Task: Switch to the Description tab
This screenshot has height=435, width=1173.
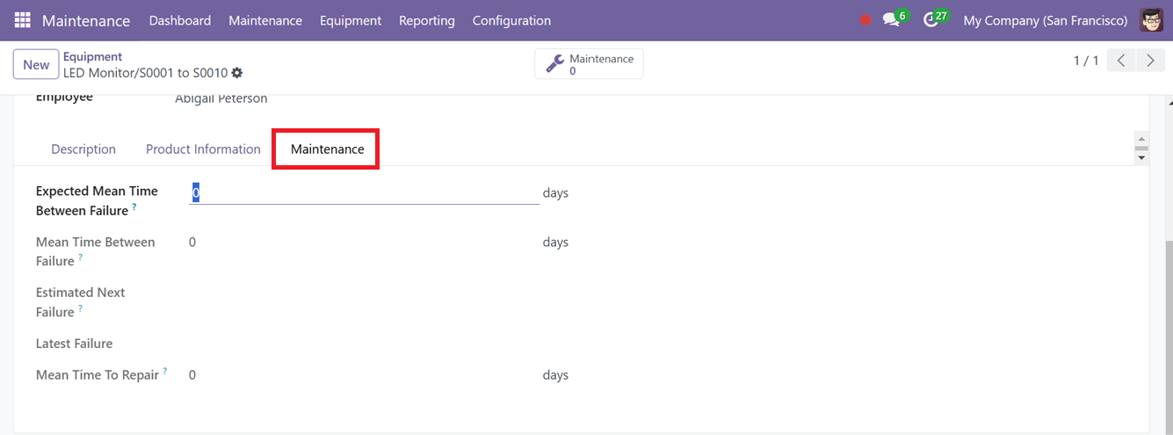Action: (x=83, y=149)
